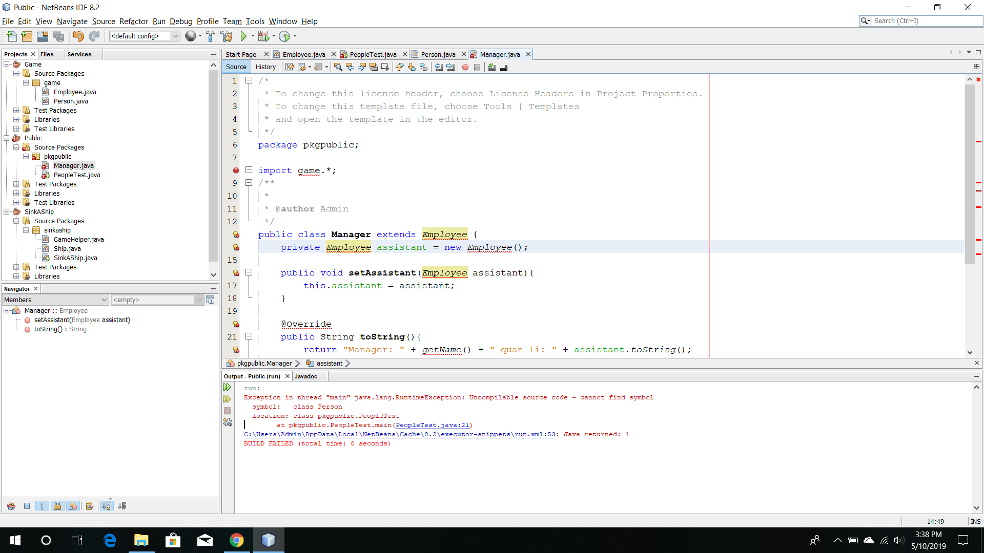984x553 pixels.
Task: Click the PeopleTest.java:21 stack trace link
Action: 433,425
